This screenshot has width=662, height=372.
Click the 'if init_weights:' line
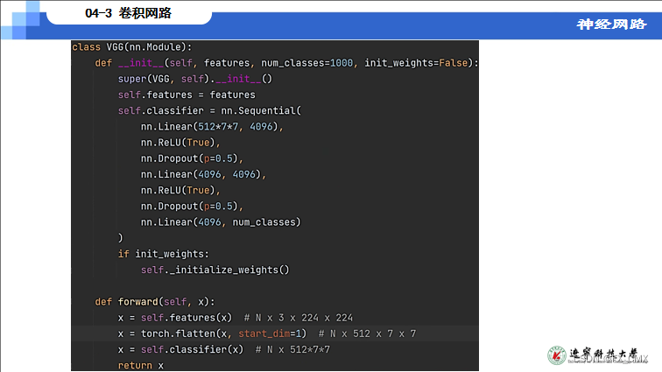(x=164, y=254)
